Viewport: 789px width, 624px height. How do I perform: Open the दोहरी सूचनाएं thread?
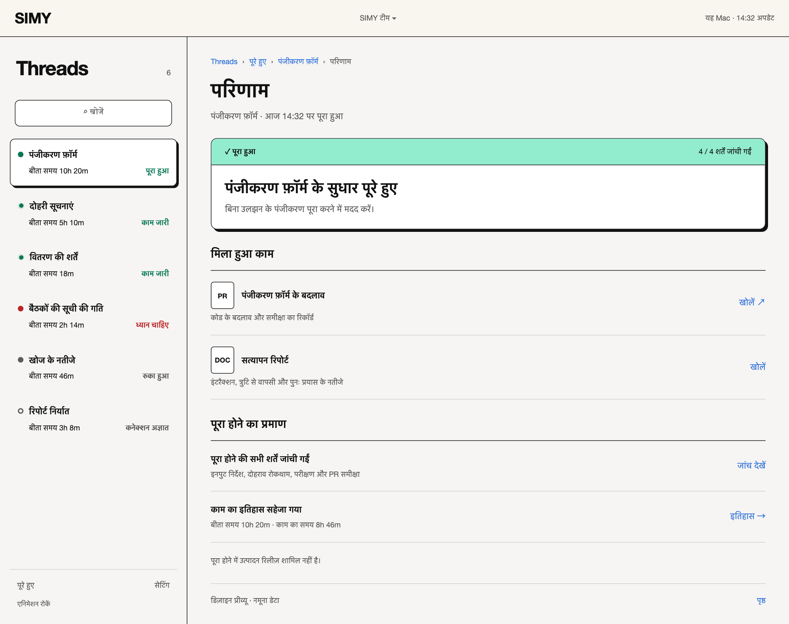(x=94, y=214)
